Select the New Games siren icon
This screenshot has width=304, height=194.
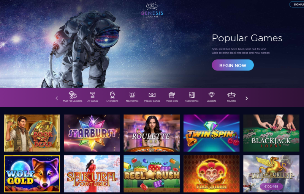click(132, 95)
